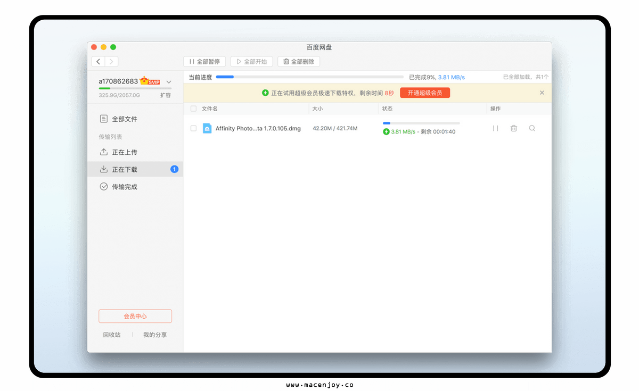The height and width of the screenshot is (391, 639).
Task: Pause the Affinity Photo download
Action: 496,128
